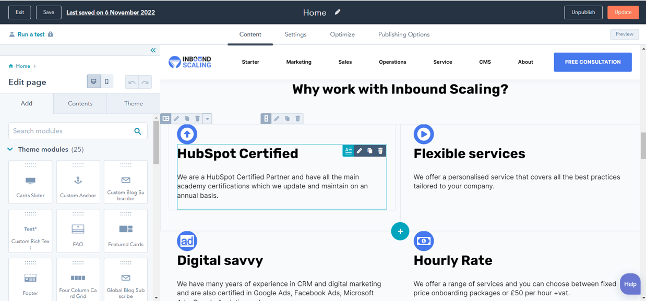This screenshot has width=646, height=301.
Task: Select the Theme tab in the sidebar
Action: pyautogui.click(x=134, y=103)
